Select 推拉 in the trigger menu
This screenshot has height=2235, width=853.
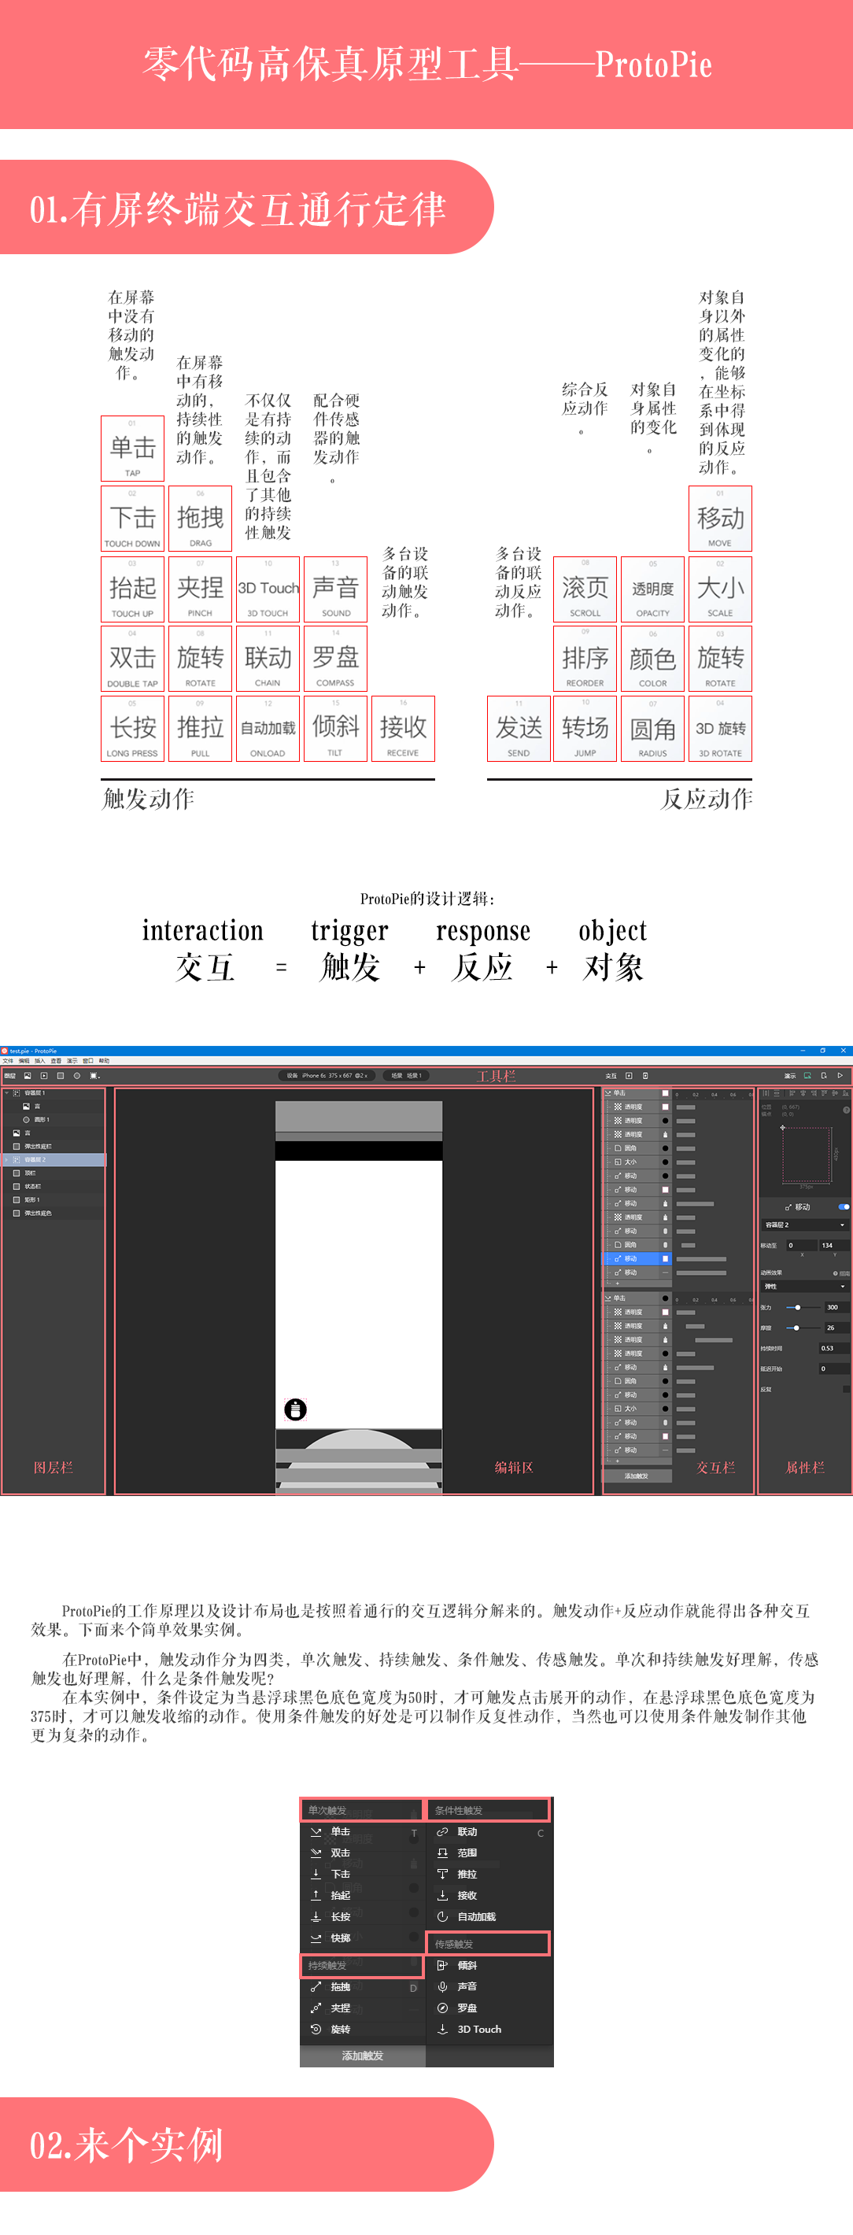467,1874
